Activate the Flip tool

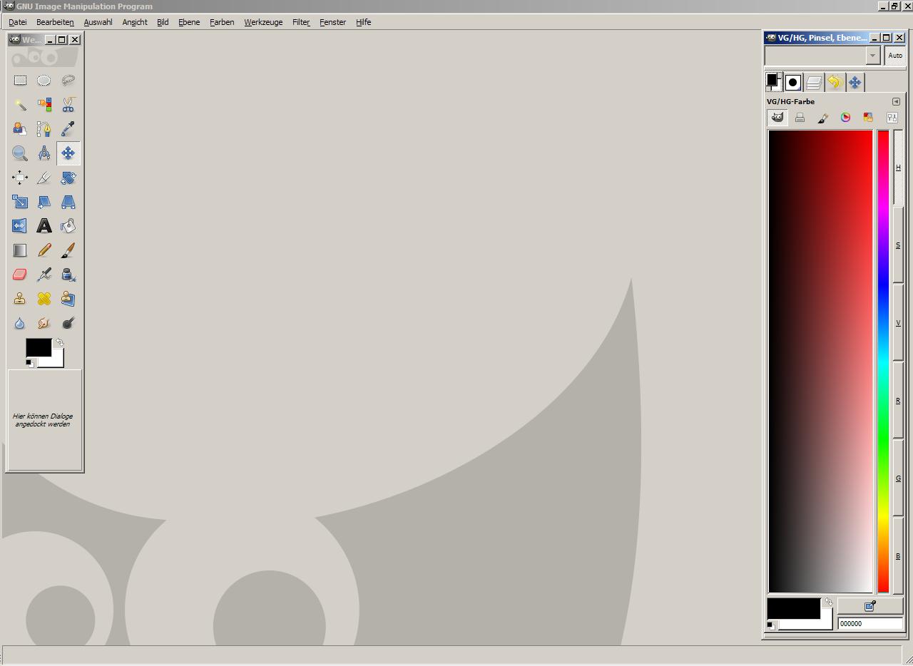pos(20,226)
